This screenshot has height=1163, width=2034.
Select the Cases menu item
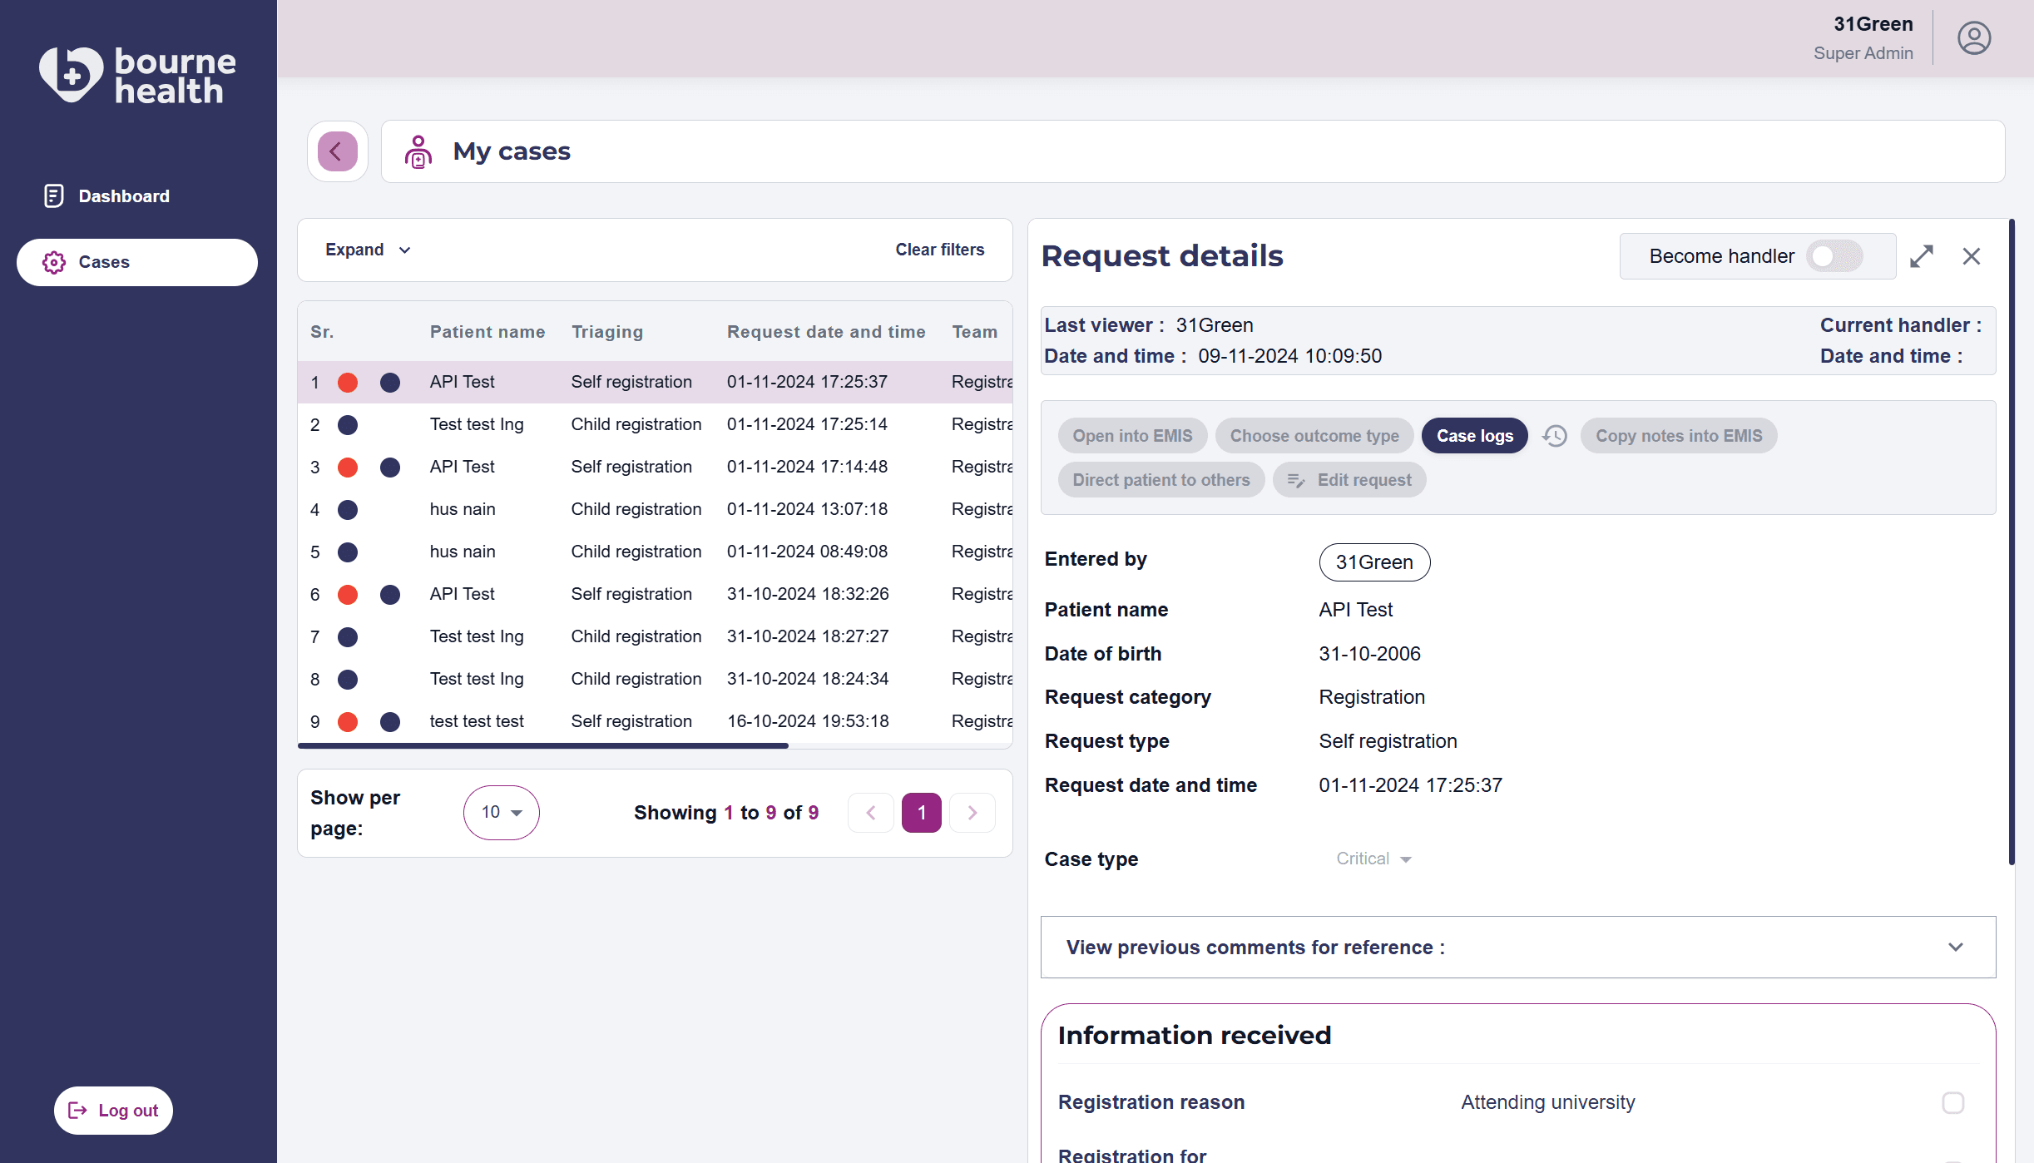[x=137, y=263]
